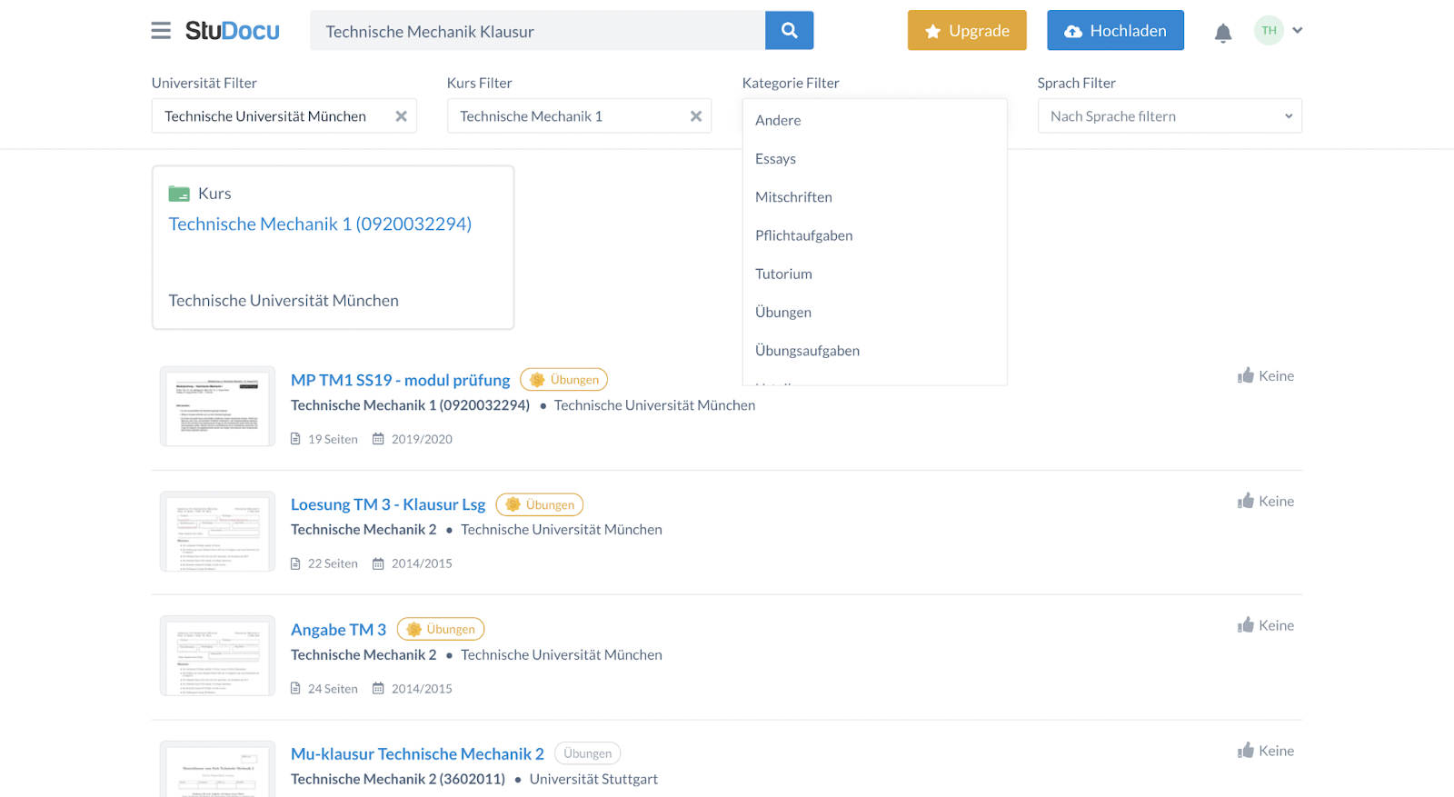Click Technische Universität München in the Kurs card

pos(284,301)
